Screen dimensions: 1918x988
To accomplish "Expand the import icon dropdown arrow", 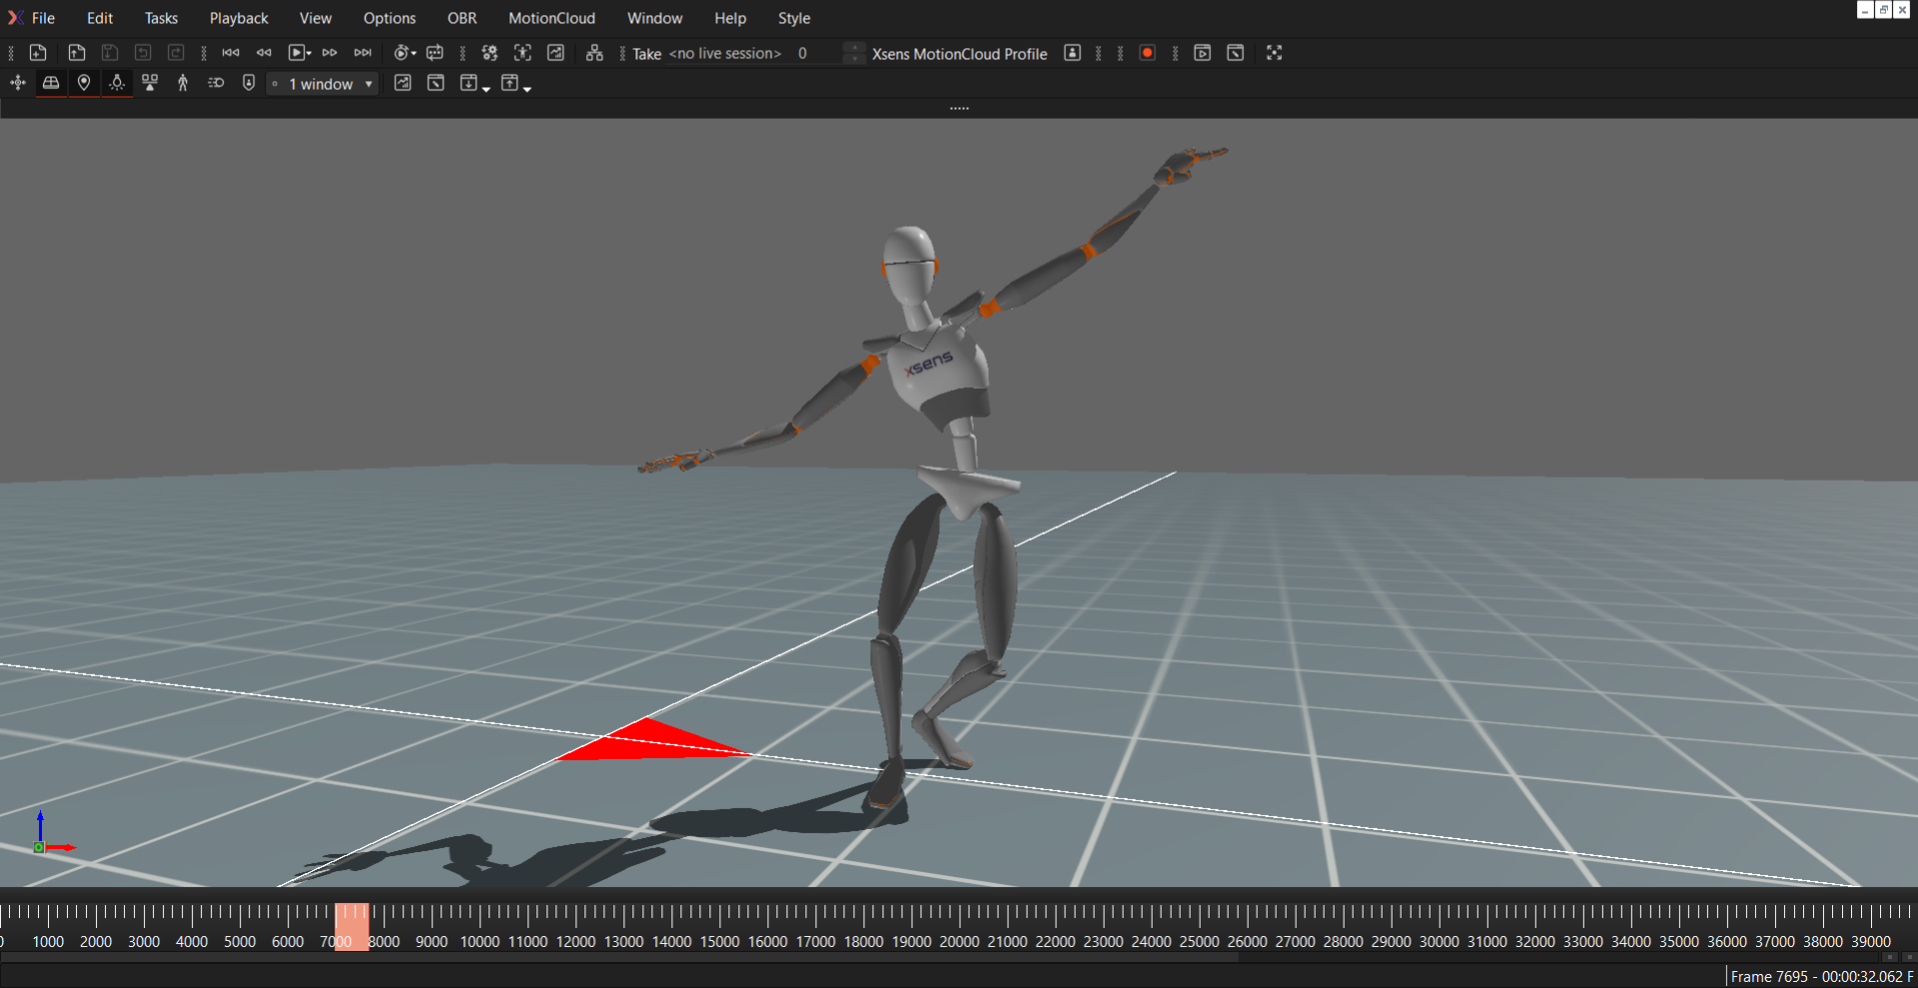I will (x=486, y=89).
